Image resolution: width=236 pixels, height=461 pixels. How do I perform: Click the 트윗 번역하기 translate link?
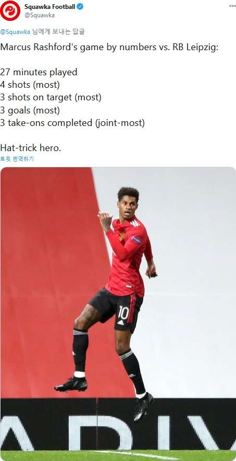click(17, 159)
